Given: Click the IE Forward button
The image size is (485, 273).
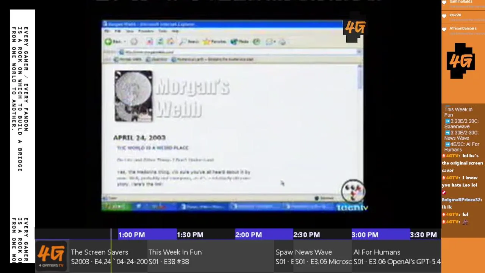Looking at the screenshot, I should [x=134, y=42].
